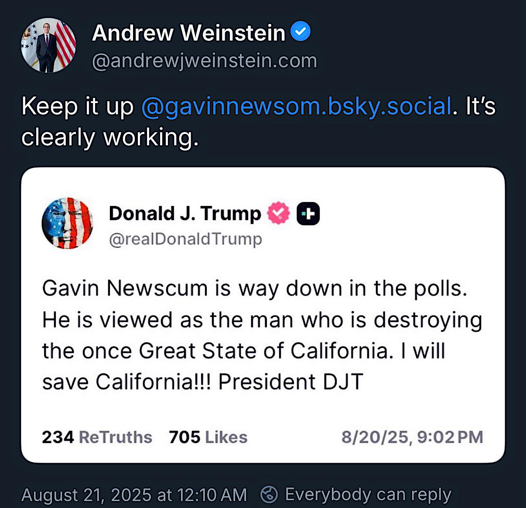Click the reply-settings globe icon
Screen dimensions: 526x508
tap(269, 494)
